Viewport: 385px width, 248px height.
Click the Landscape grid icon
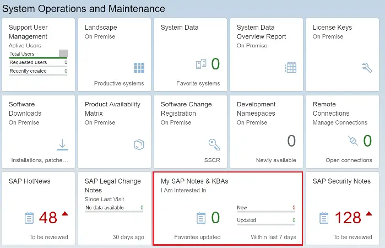coord(139,68)
